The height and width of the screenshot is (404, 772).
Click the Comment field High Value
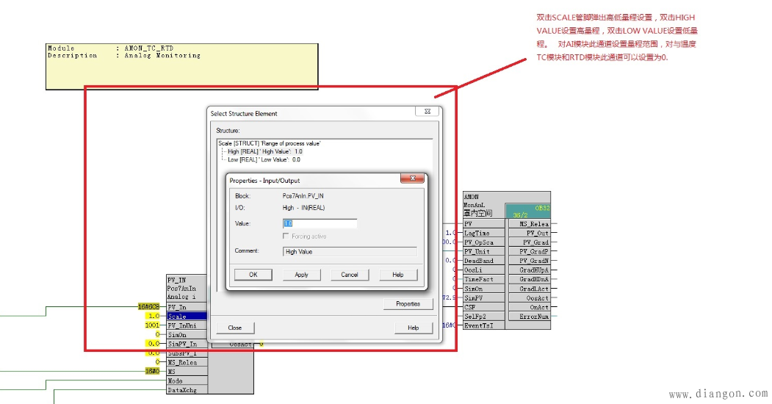coord(350,251)
